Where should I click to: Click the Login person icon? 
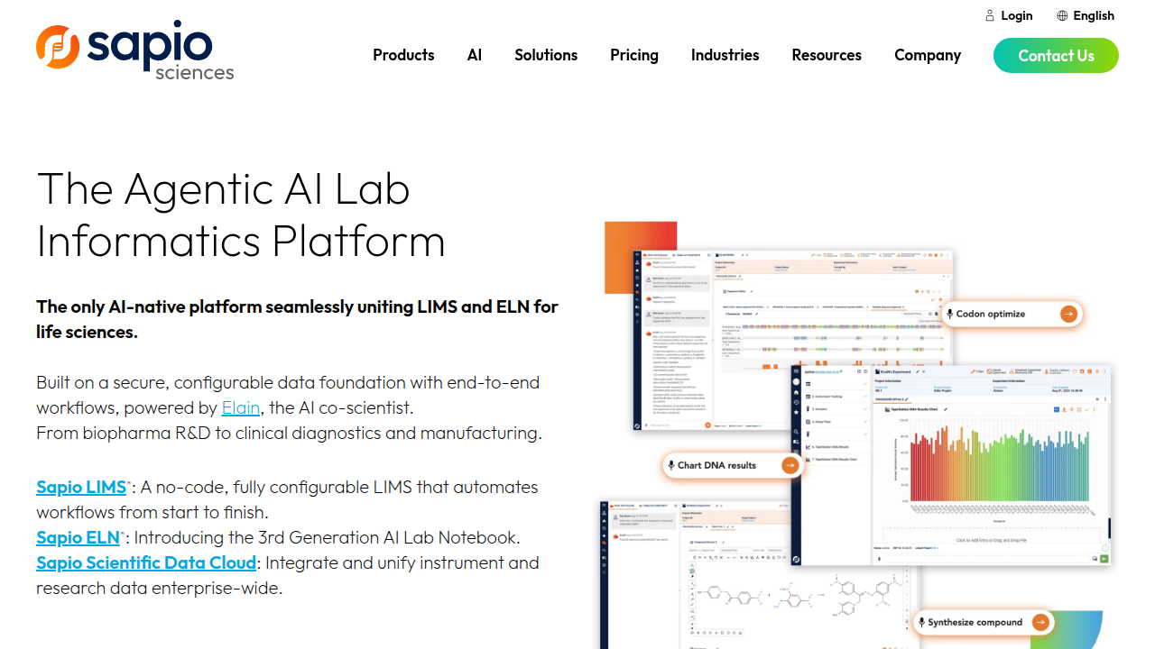990,15
